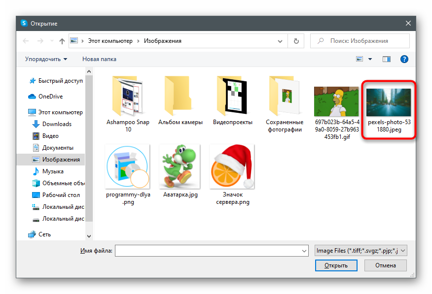The width and height of the screenshot is (432, 294).
Task: Open Видео in the sidebar
Action: tap(46, 136)
